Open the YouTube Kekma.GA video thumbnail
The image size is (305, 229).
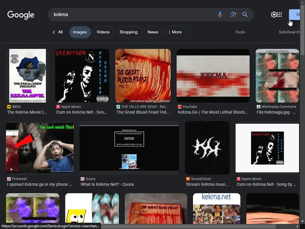point(213,76)
